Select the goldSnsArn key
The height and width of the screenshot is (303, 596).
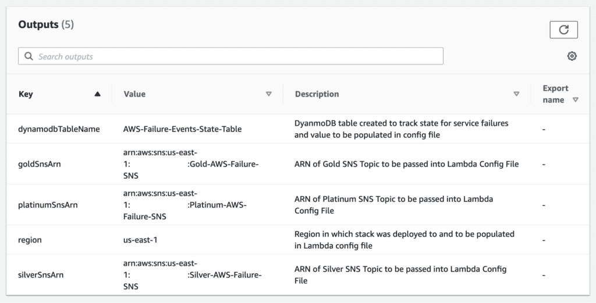tap(40, 165)
